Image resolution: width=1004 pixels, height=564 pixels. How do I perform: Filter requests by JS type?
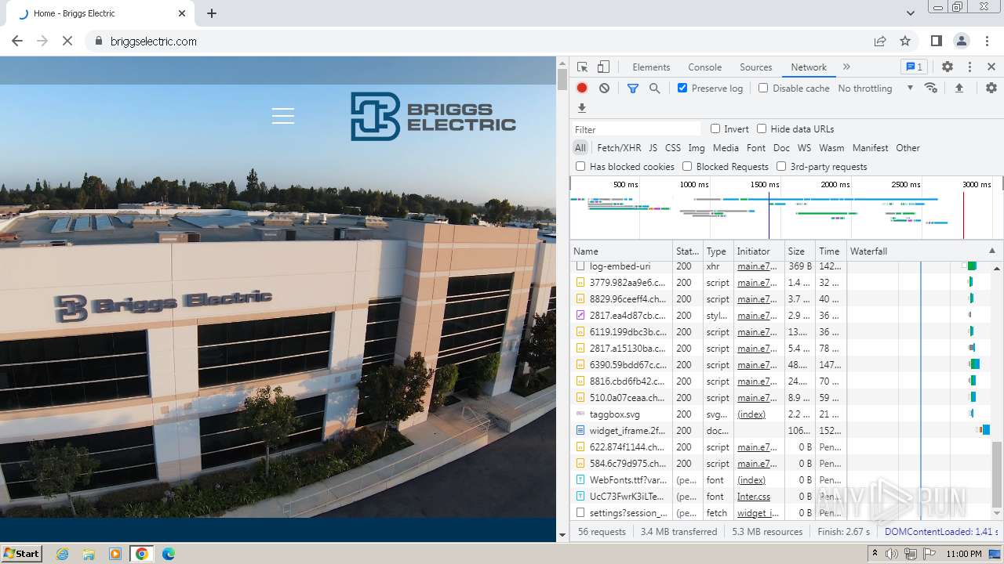click(653, 148)
